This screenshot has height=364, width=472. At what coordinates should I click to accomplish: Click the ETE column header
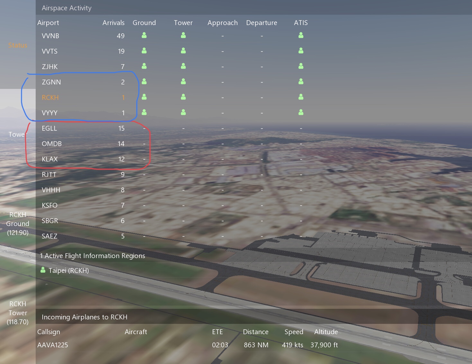pos(218,332)
